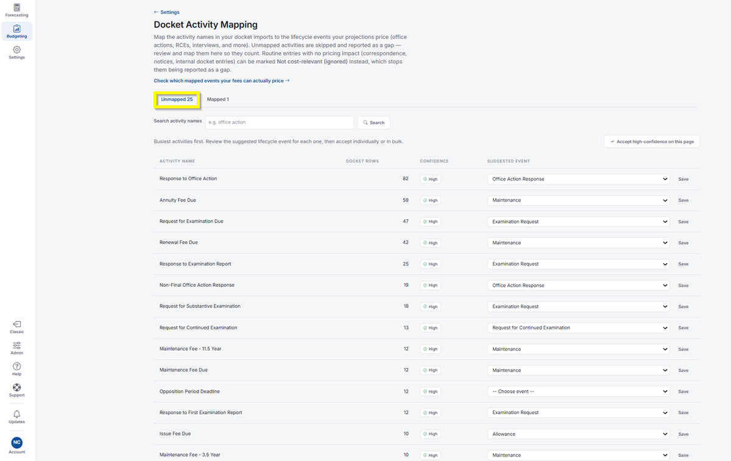Click the 'Activity Name' column header
This screenshot has height=461, width=731.
pos(177,161)
